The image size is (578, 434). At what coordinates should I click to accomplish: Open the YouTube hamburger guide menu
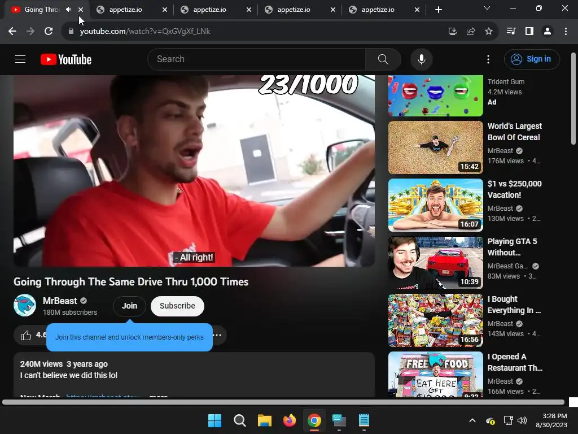(20, 59)
